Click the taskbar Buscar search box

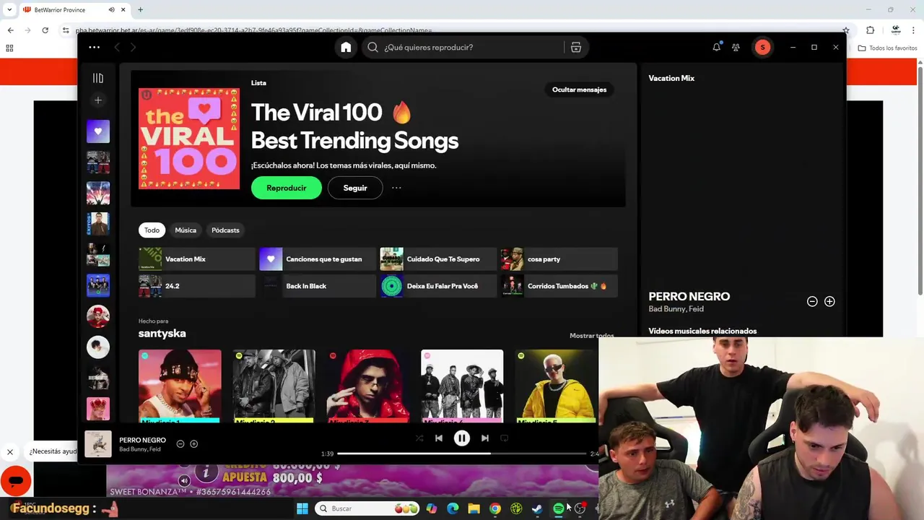[x=368, y=508]
